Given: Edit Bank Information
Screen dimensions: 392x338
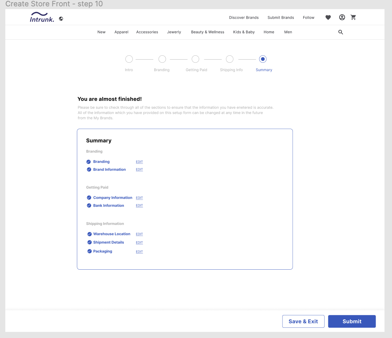Looking at the screenshot, I should coord(139,205).
